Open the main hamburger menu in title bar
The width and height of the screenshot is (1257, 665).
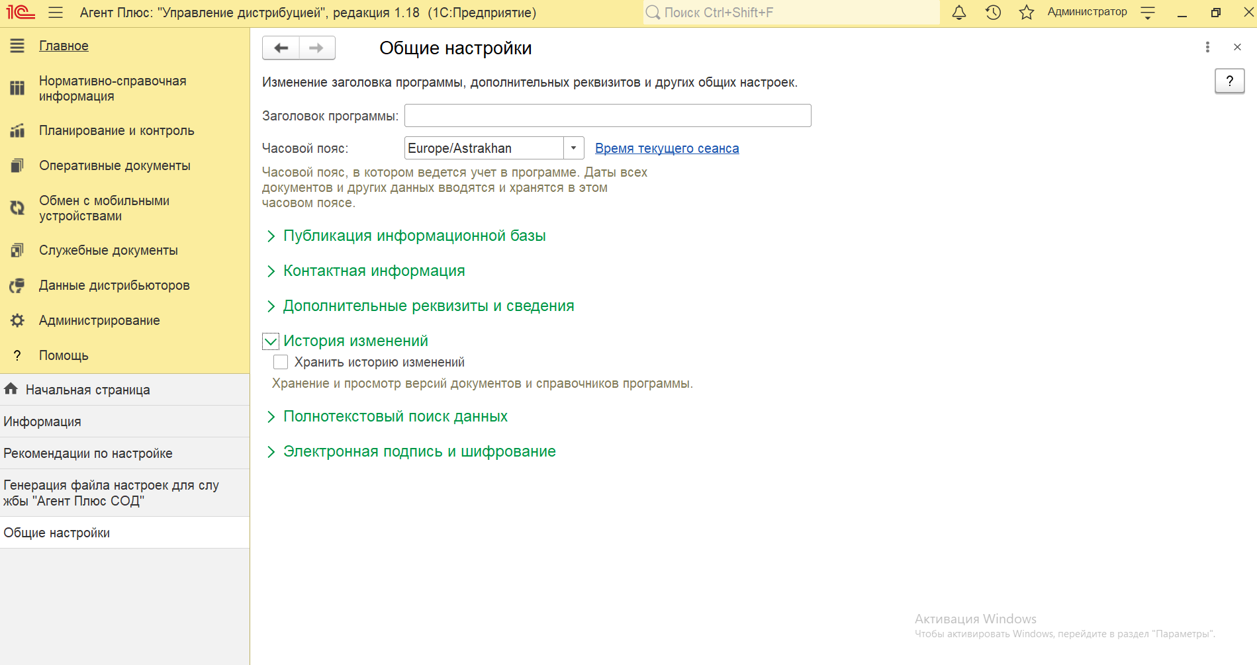point(56,13)
